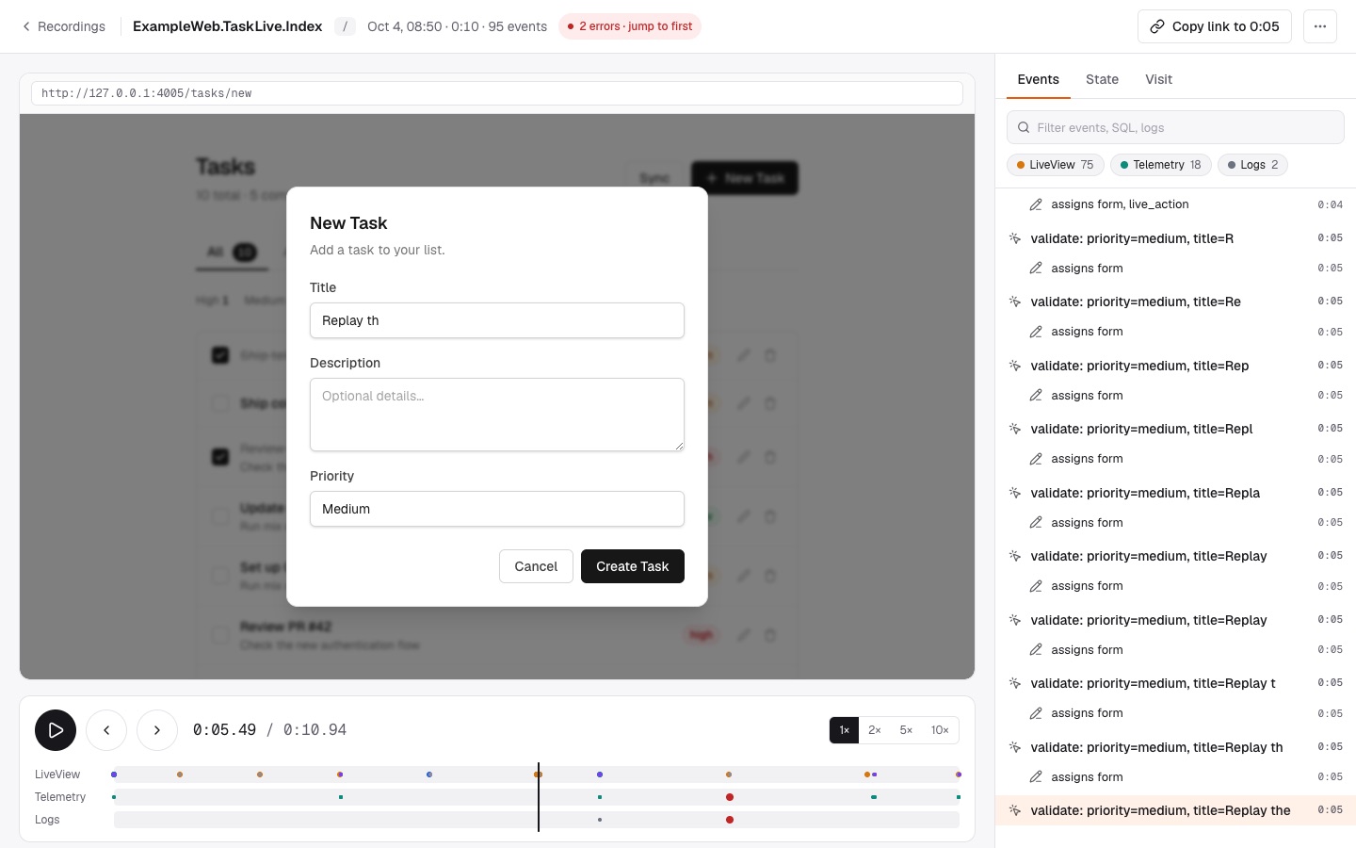Step to previous event
The image size is (1356, 848).
coord(106,730)
